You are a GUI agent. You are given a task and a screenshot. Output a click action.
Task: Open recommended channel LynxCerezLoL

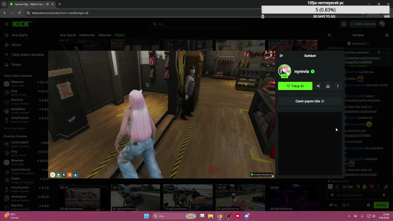[x=25, y=171]
